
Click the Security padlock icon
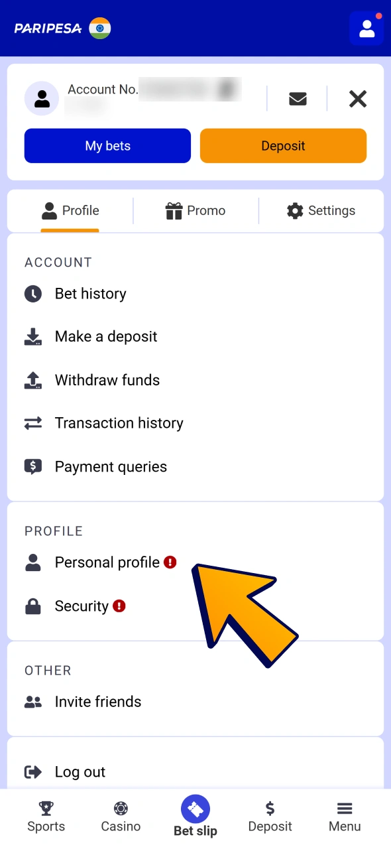click(x=33, y=606)
